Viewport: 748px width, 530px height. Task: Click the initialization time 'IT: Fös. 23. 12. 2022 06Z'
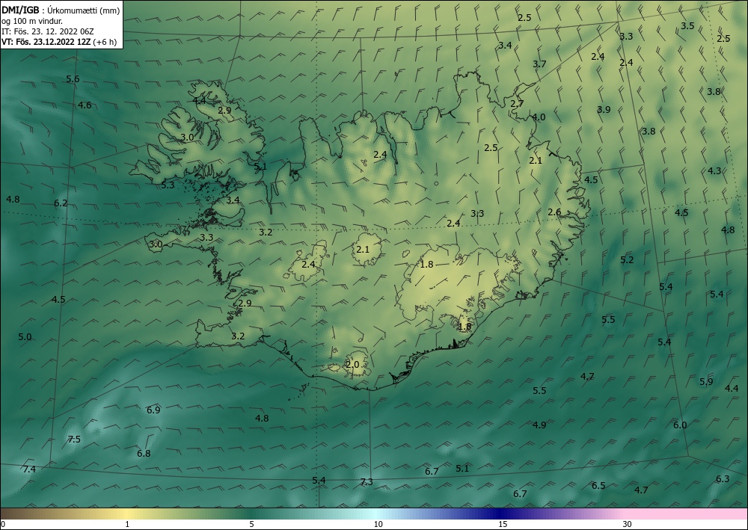48,31
